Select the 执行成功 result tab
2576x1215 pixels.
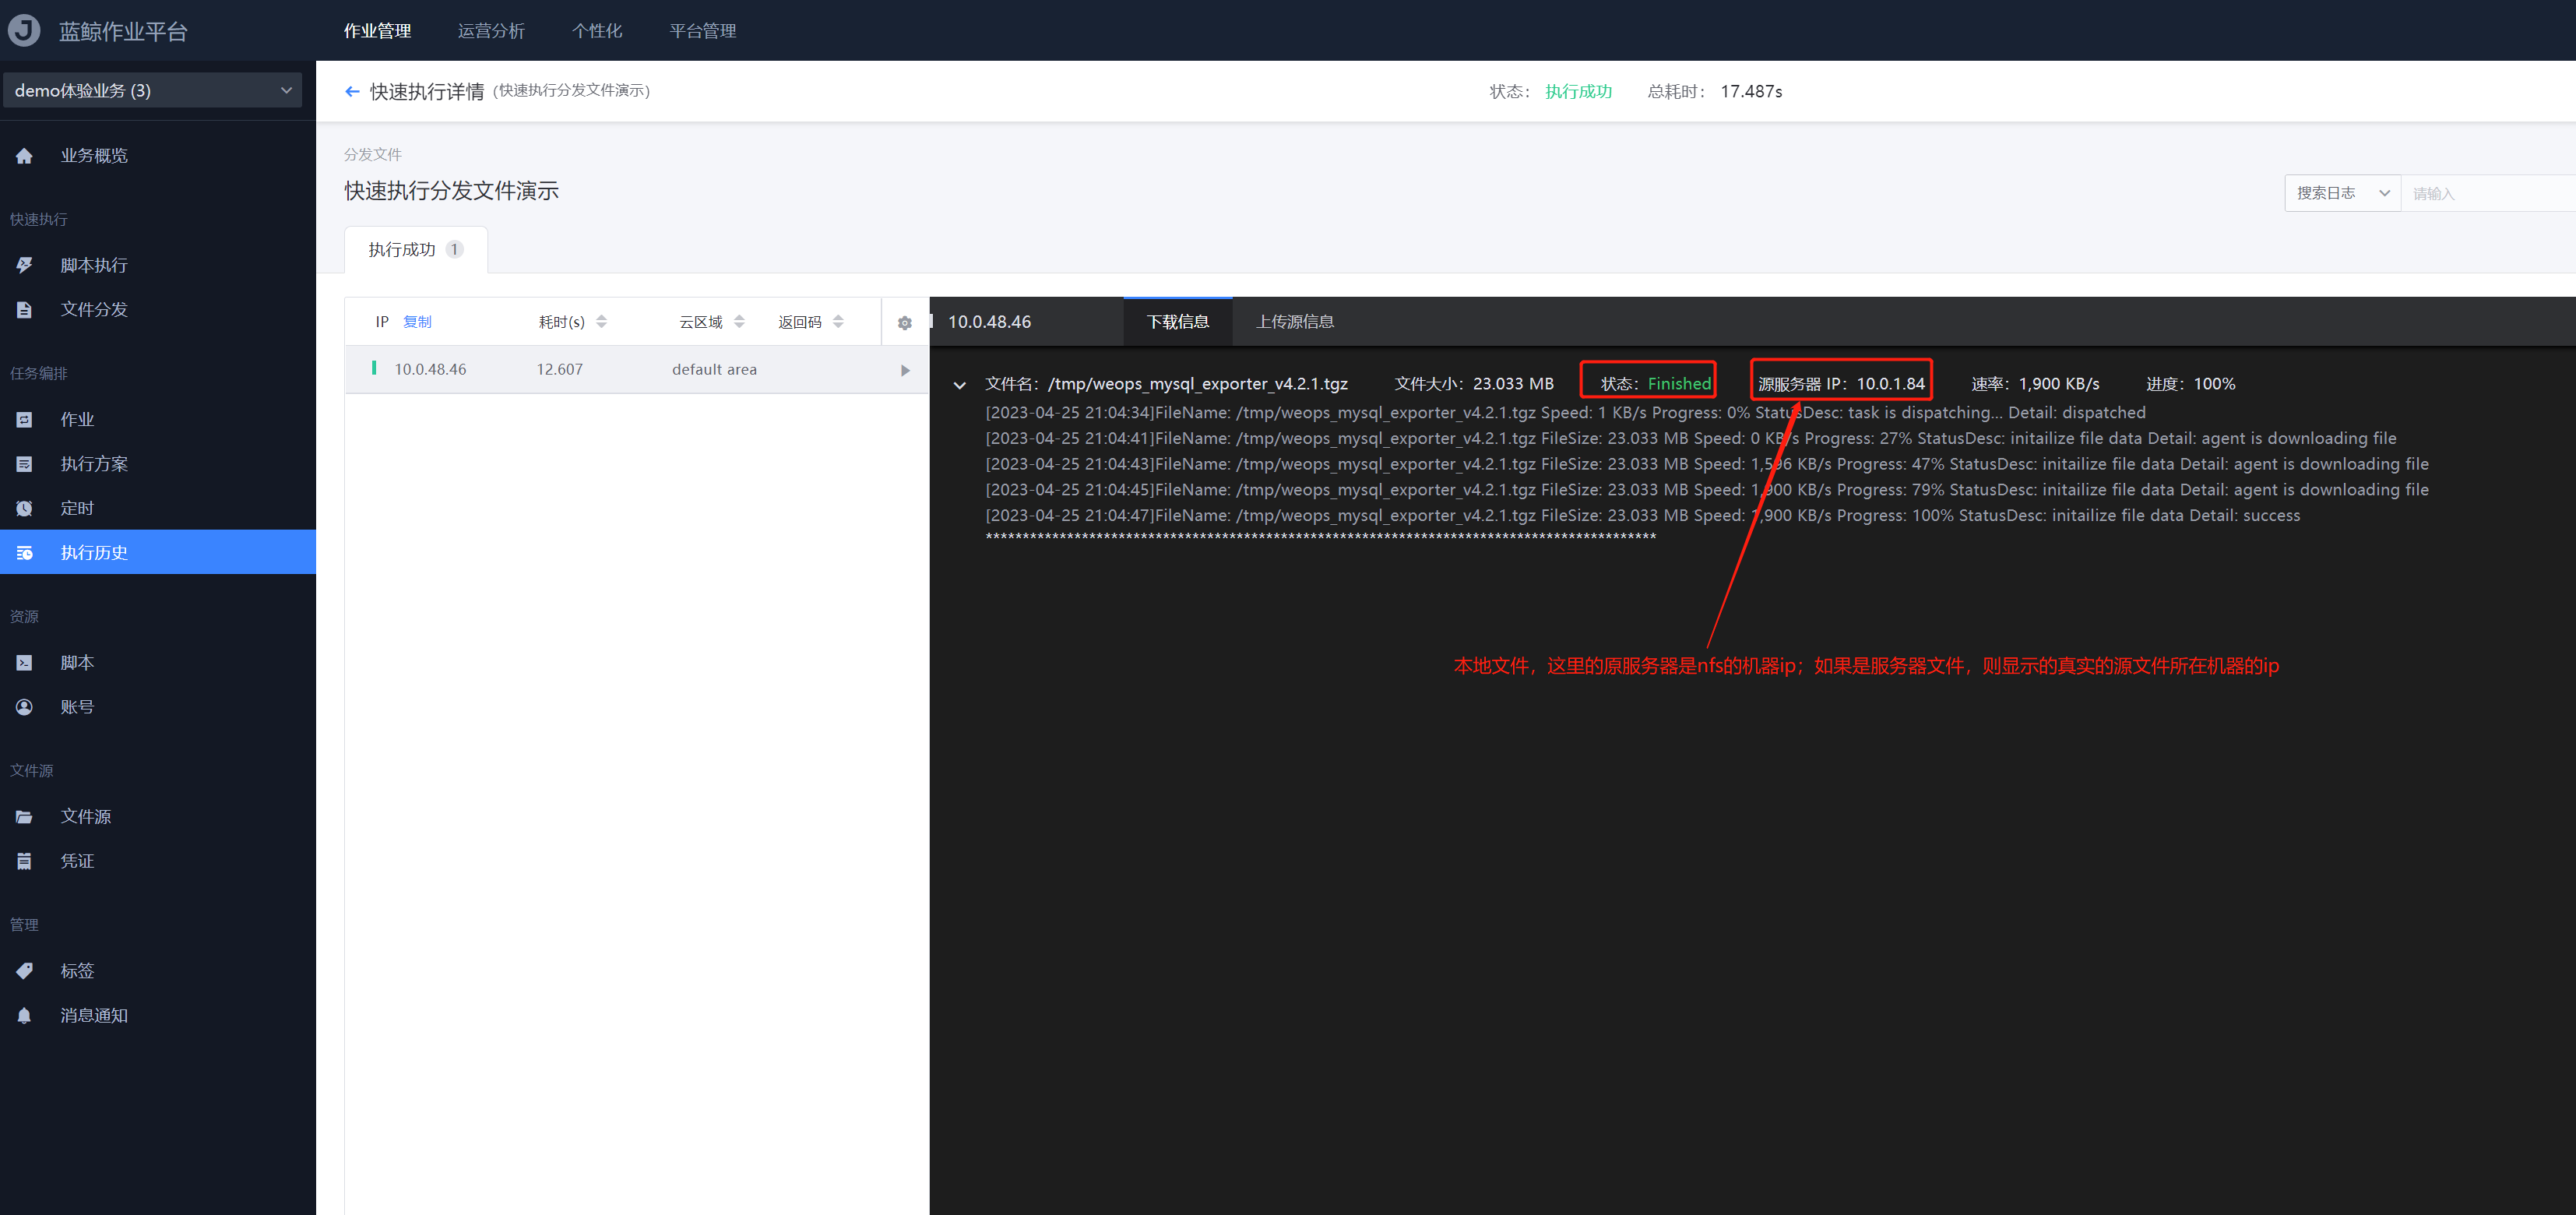414,250
